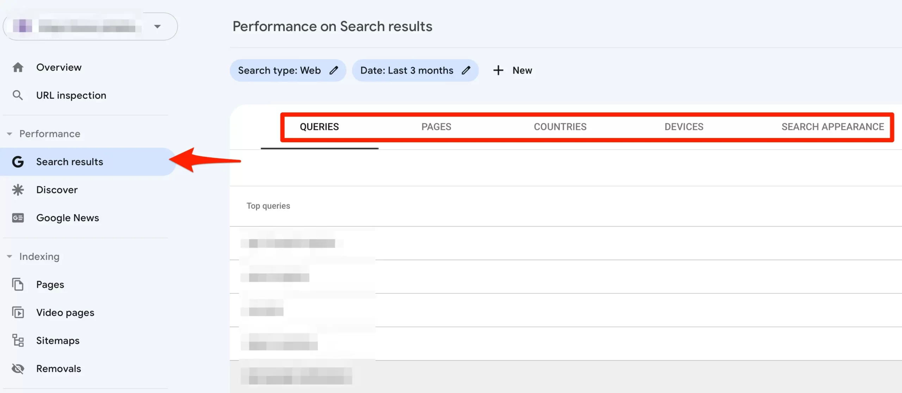Click the Overview home icon
902x393 pixels.
point(18,67)
